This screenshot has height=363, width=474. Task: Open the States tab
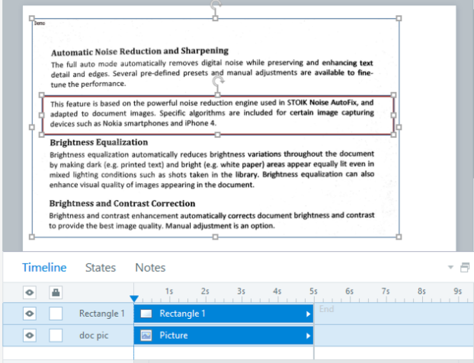pos(101,268)
